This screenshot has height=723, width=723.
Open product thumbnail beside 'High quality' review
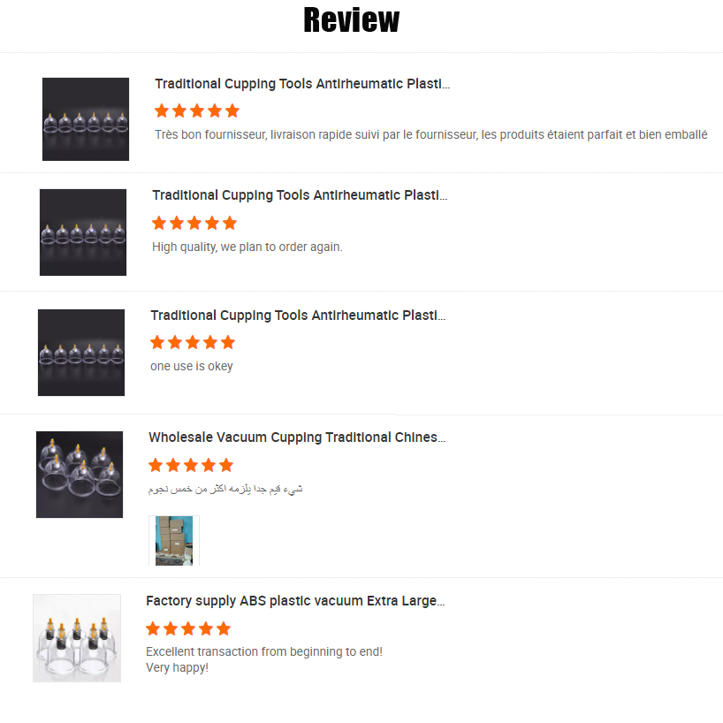(83, 232)
